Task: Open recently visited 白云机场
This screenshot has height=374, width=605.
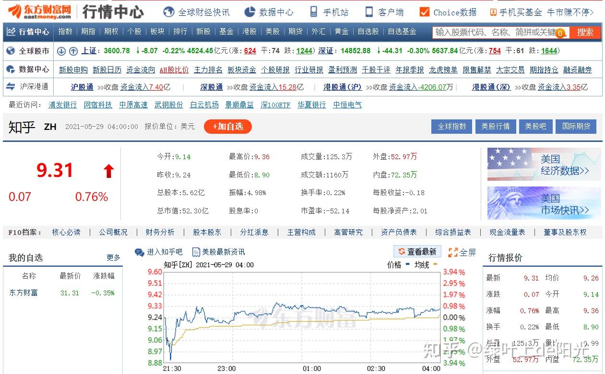Action: click(204, 105)
